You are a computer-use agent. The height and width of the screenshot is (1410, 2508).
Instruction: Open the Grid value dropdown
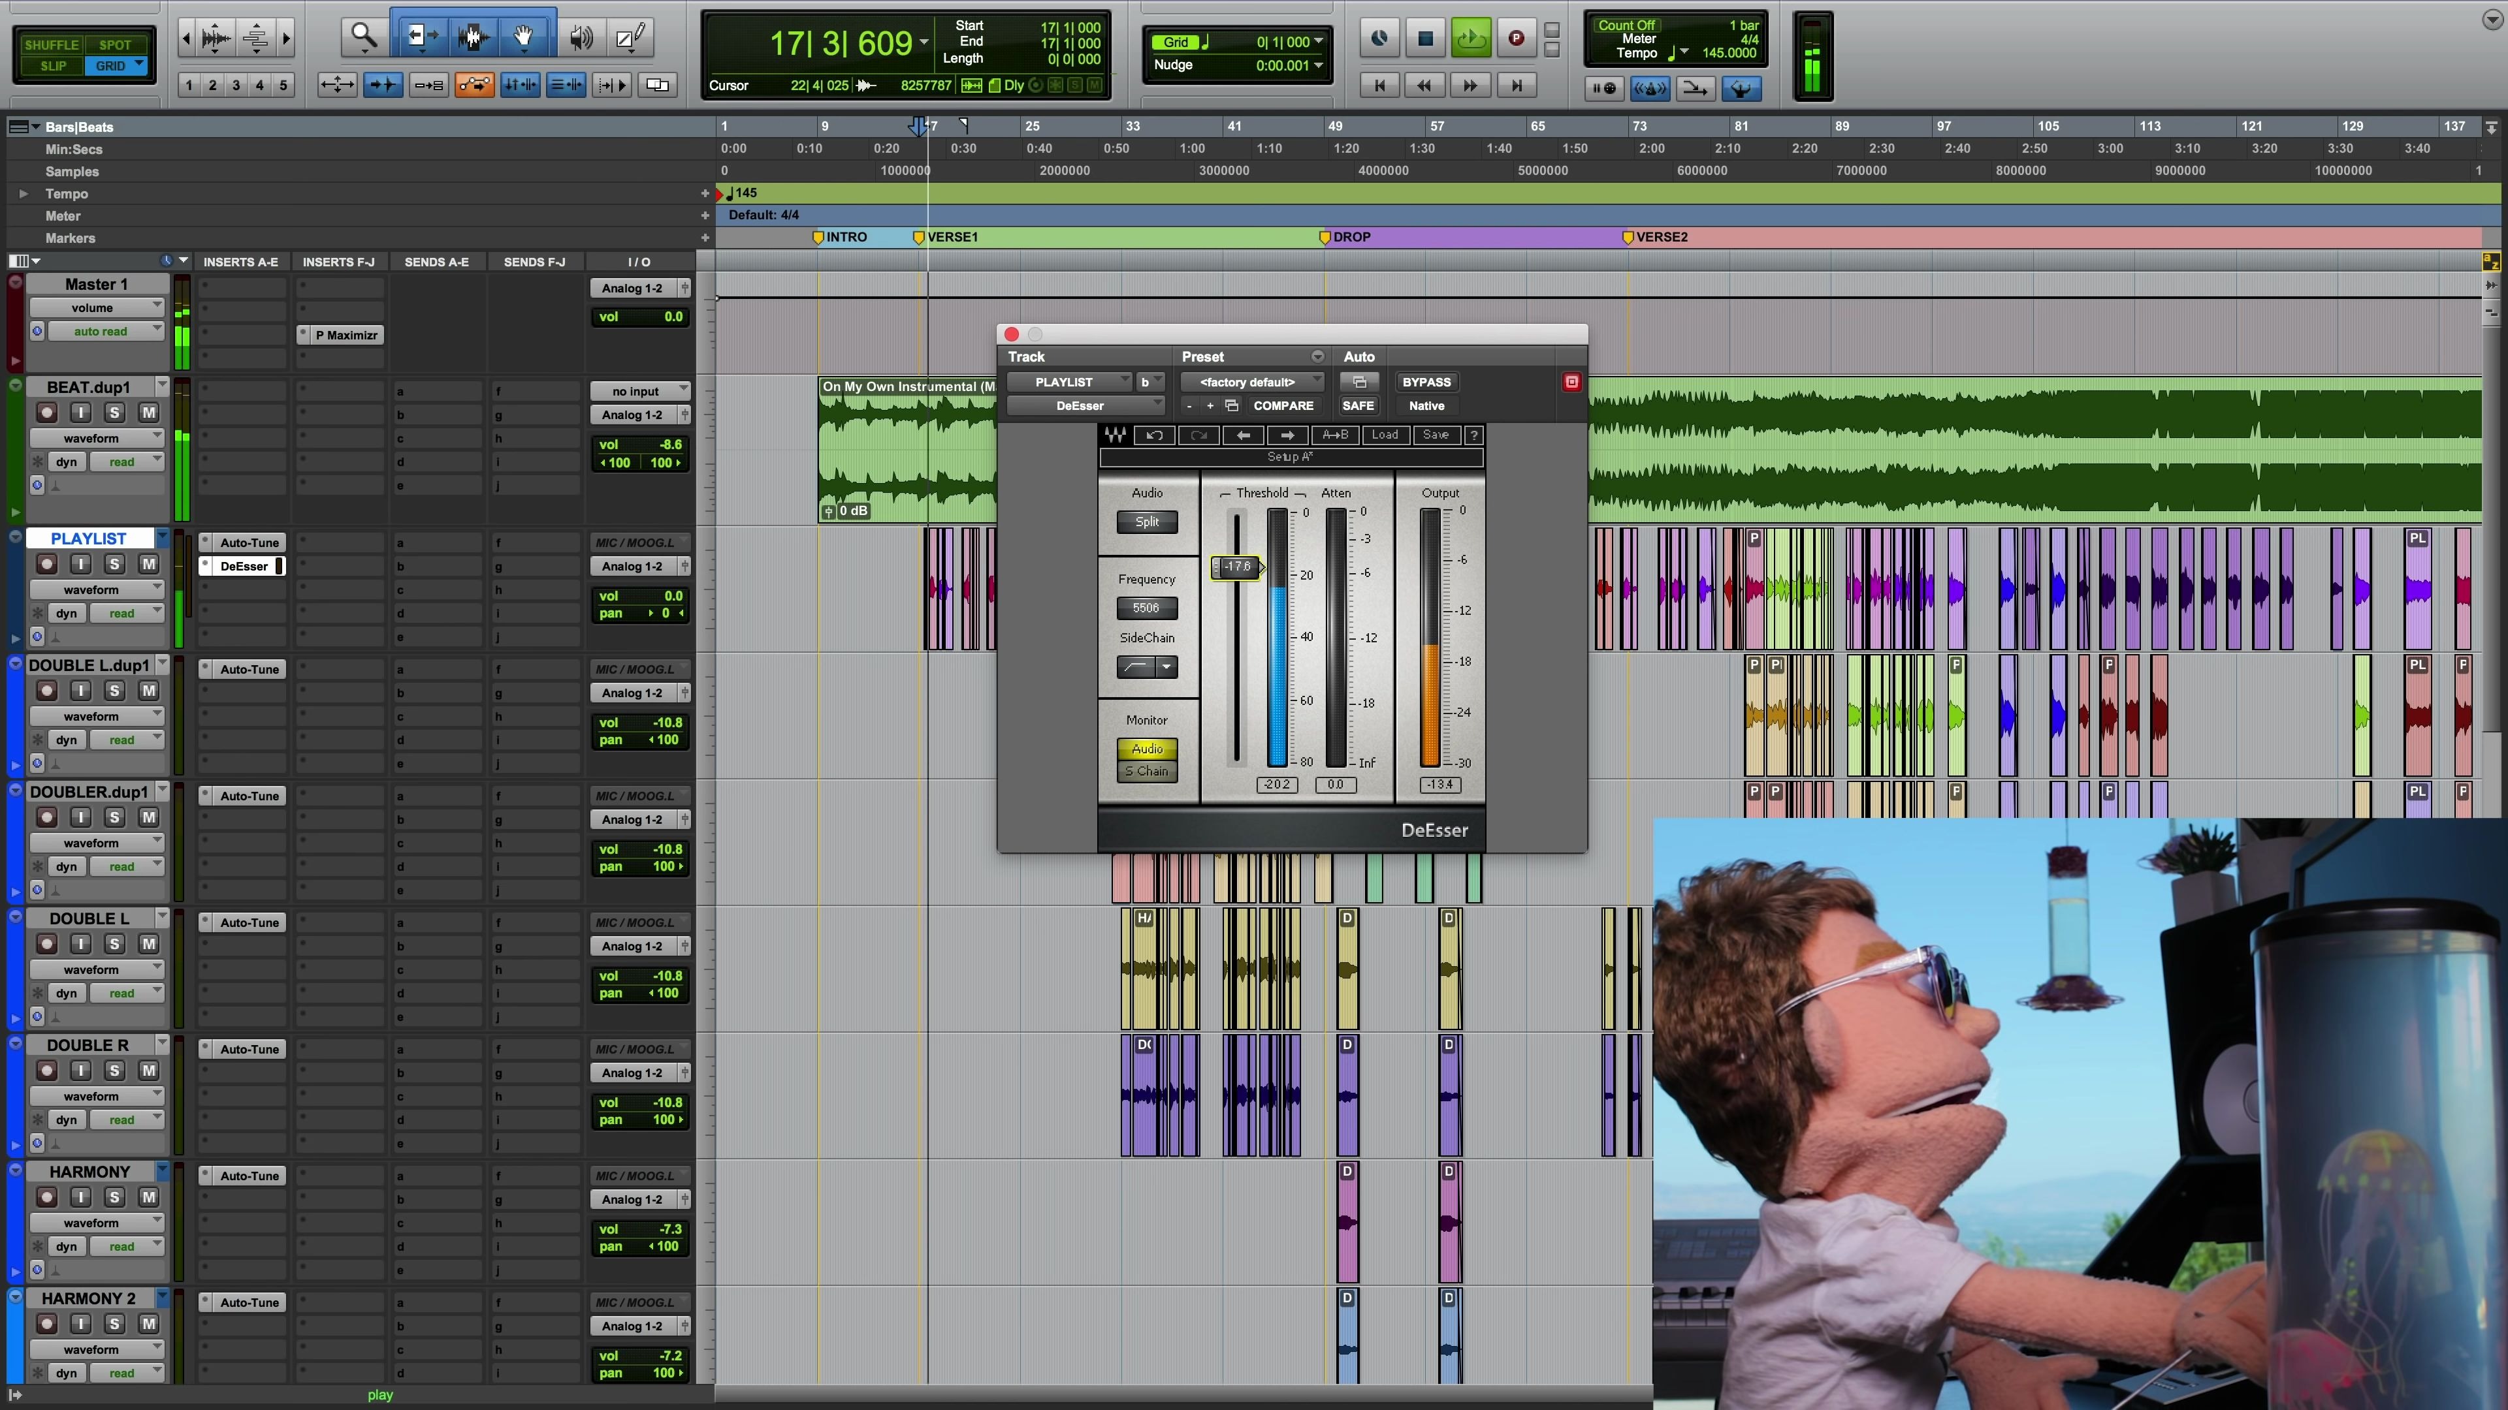(x=1318, y=42)
